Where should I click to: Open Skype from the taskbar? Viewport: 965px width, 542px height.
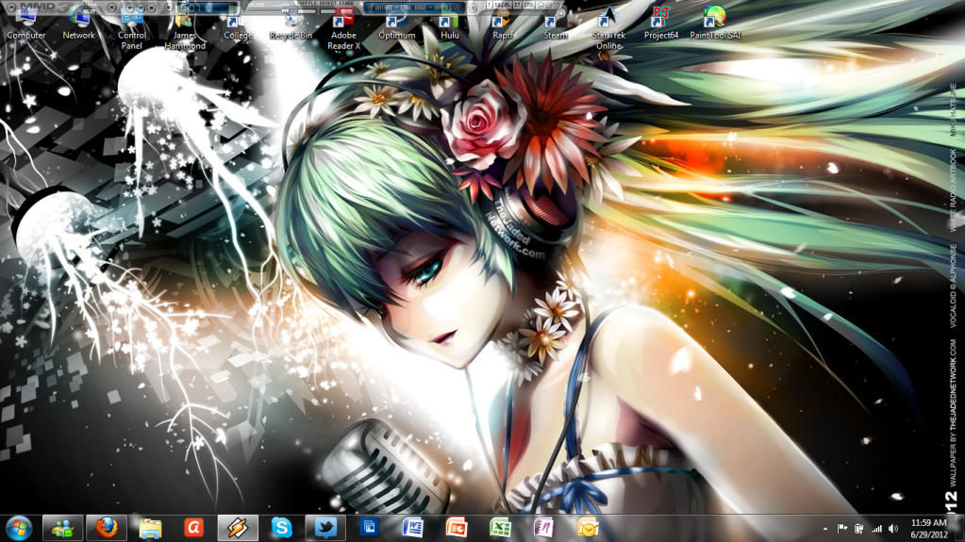click(x=281, y=528)
